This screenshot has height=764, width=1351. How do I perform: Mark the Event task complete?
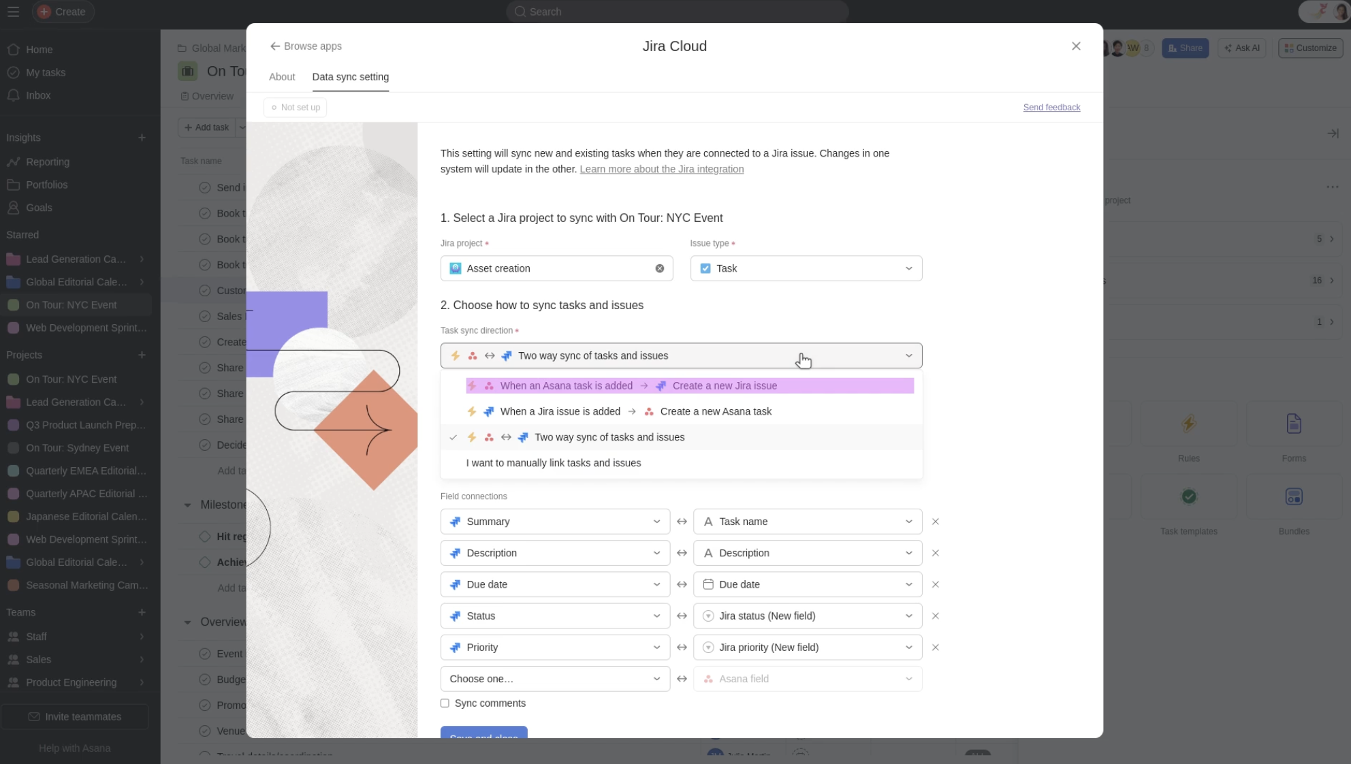click(204, 654)
